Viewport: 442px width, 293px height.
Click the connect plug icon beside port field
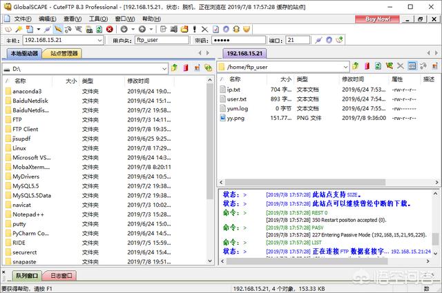[318, 40]
